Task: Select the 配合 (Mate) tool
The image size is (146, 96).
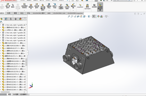Action: pos(13,6)
